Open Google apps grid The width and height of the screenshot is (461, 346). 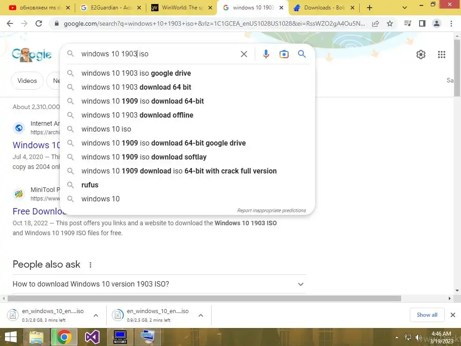click(x=441, y=55)
